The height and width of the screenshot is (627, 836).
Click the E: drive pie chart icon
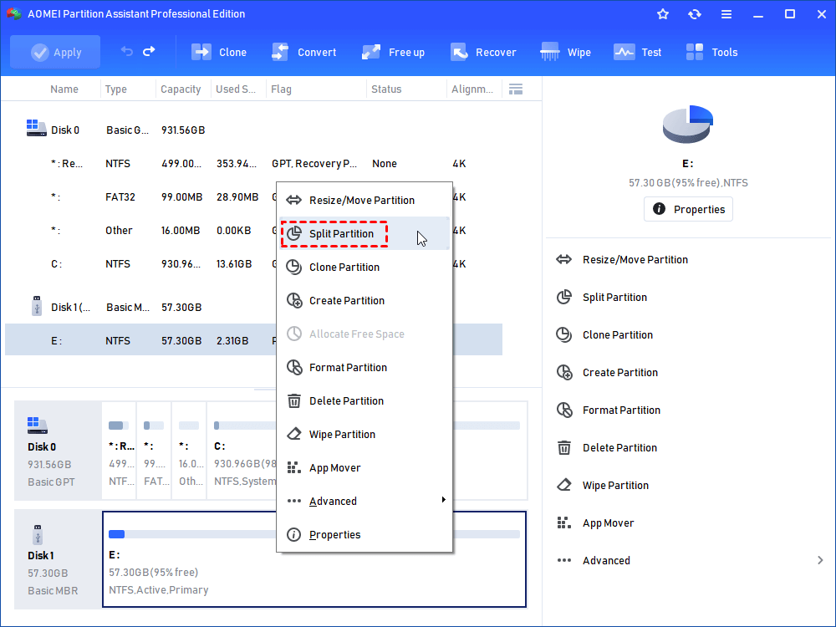tap(688, 125)
